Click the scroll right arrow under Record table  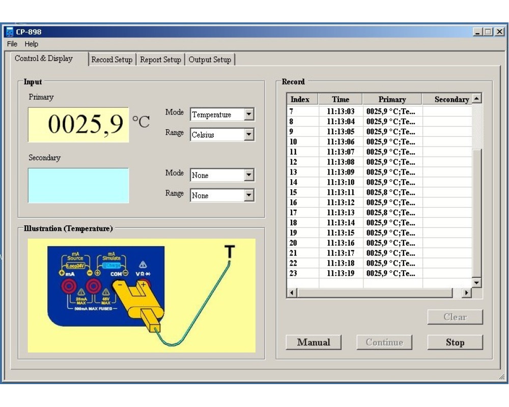pos(466,293)
